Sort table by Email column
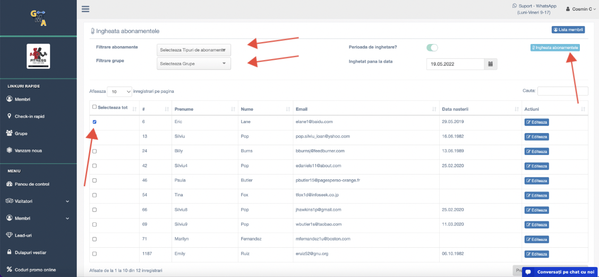The width and height of the screenshot is (599, 277). pyautogui.click(x=366, y=109)
